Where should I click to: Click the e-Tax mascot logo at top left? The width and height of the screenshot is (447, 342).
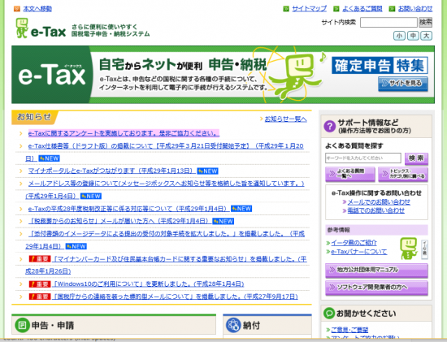pyautogui.click(x=22, y=28)
